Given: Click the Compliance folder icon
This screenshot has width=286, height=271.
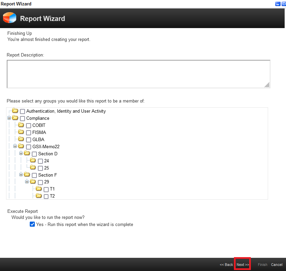Looking at the screenshot, I should coord(15,118).
